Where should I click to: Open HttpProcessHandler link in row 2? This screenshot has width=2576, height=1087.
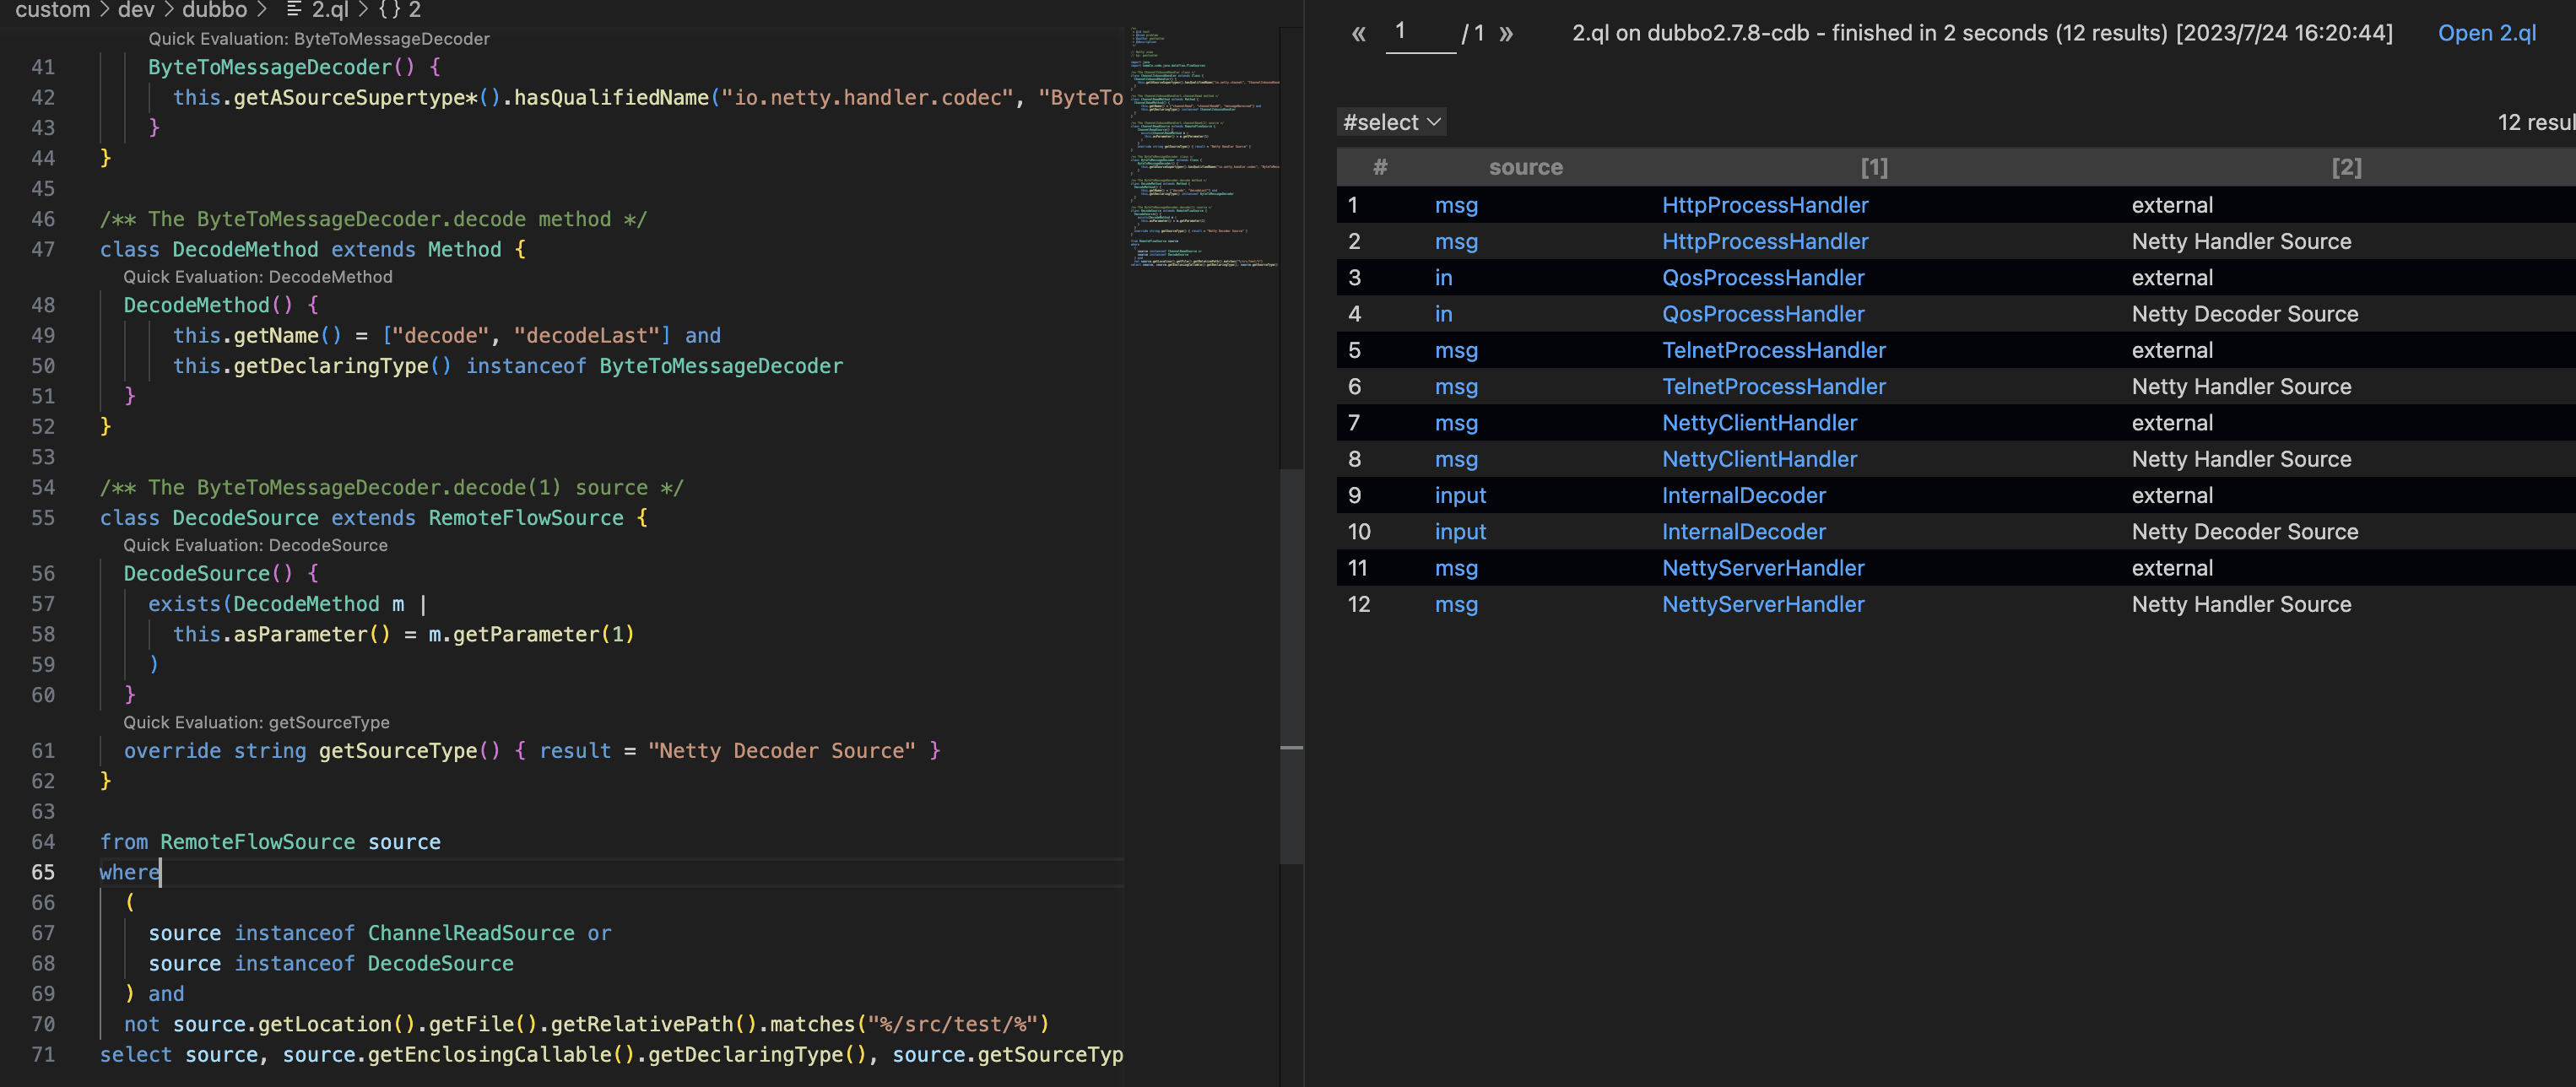click(x=1765, y=241)
